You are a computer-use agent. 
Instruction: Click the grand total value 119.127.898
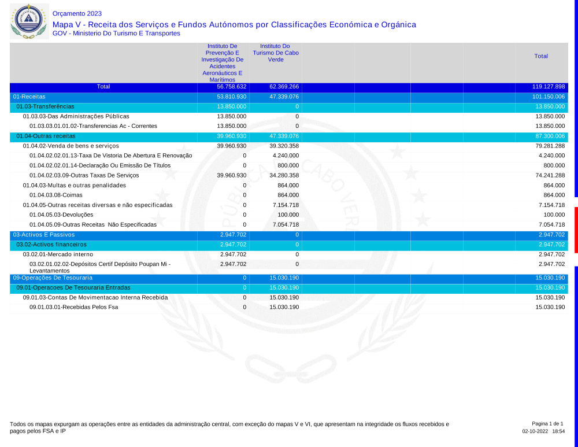pyautogui.click(x=548, y=87)
